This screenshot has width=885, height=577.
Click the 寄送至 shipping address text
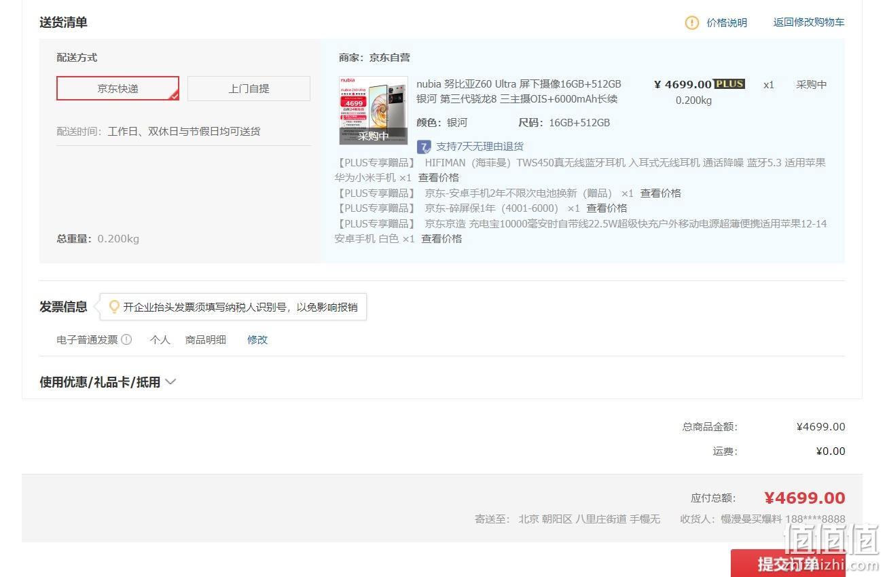567,519
